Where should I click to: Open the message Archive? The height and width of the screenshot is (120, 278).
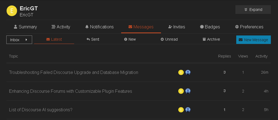[211, 39]
